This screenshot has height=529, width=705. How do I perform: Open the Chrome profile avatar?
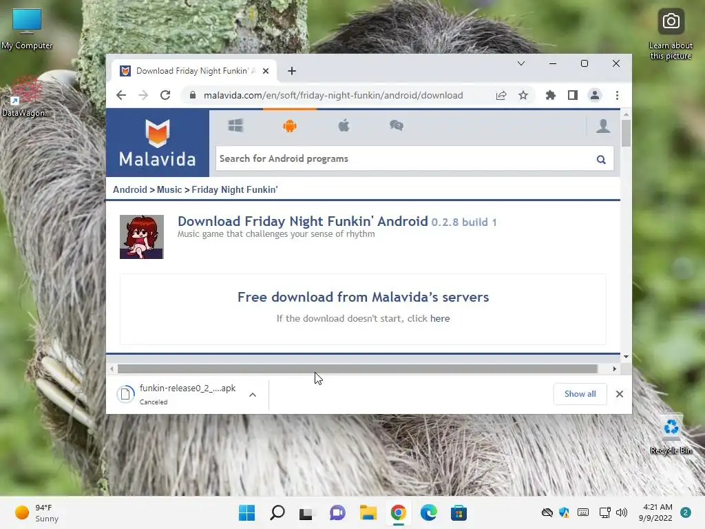[x=594, y=95]
